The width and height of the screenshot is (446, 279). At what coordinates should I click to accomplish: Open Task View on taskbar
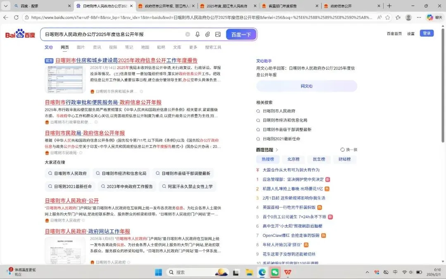236,272
